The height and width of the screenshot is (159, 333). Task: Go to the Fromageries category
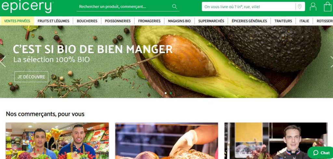point(149,21)
